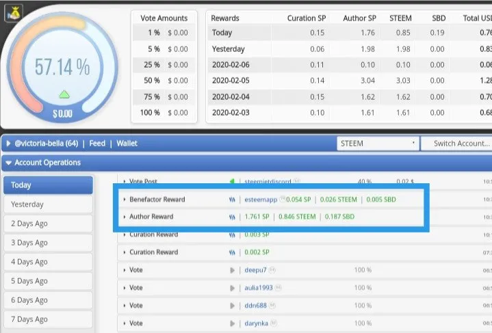The height and width of the screenshot is (333, 492).
Task: Click the 2020-02-04 rewards row
Action: (350, 97)
